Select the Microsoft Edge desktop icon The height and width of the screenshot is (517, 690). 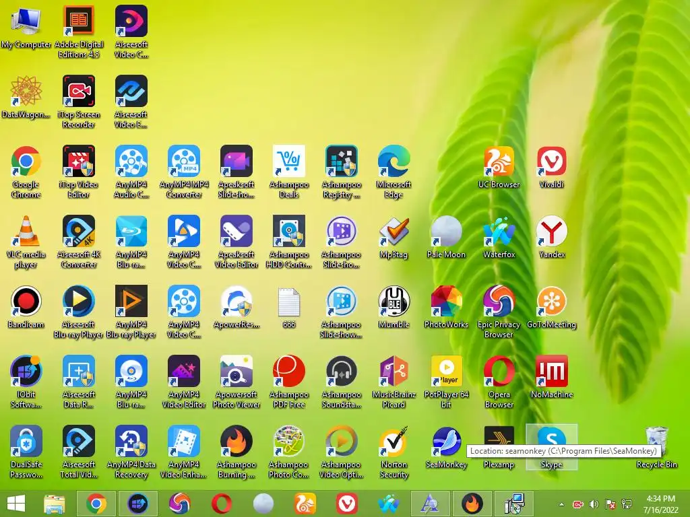[x=394, y=172]
